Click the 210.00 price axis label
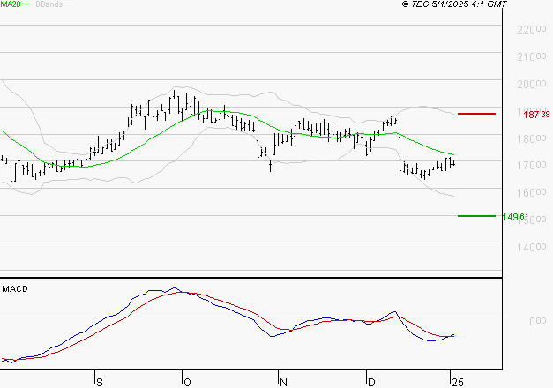 pos(532,56)
